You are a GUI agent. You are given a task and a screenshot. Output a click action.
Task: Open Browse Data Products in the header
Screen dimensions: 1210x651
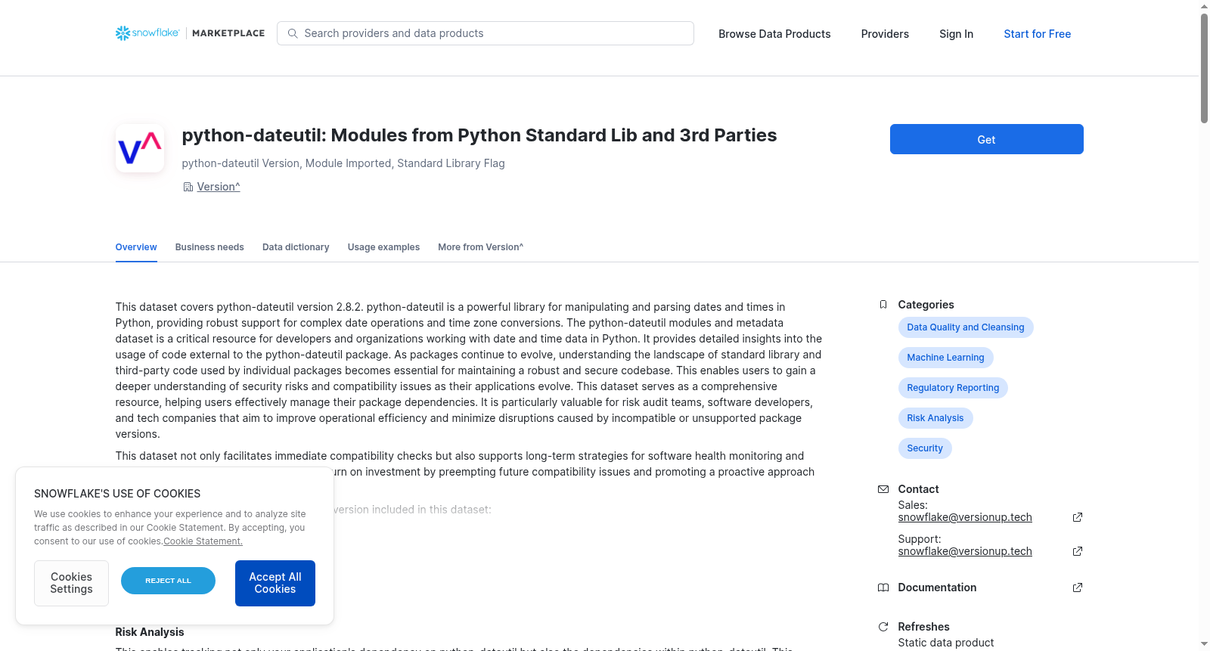(x=774, y=34)
